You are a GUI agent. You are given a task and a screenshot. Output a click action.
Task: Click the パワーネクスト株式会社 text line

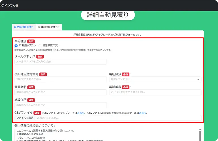[31, 138]
